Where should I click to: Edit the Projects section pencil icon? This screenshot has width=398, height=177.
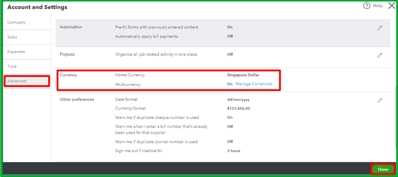tap(380, 55)
